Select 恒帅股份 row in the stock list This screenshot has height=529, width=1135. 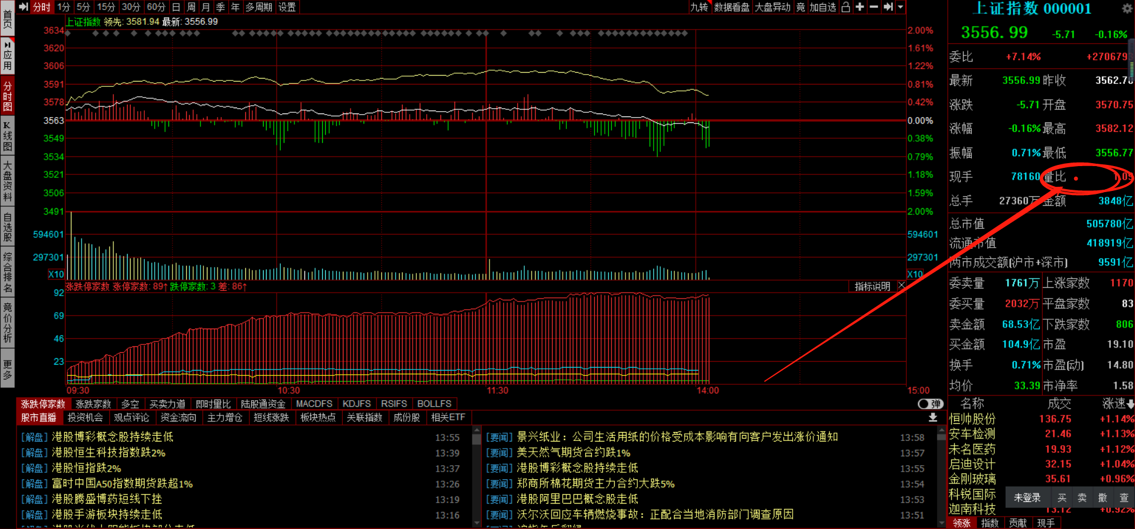[972, 418]
